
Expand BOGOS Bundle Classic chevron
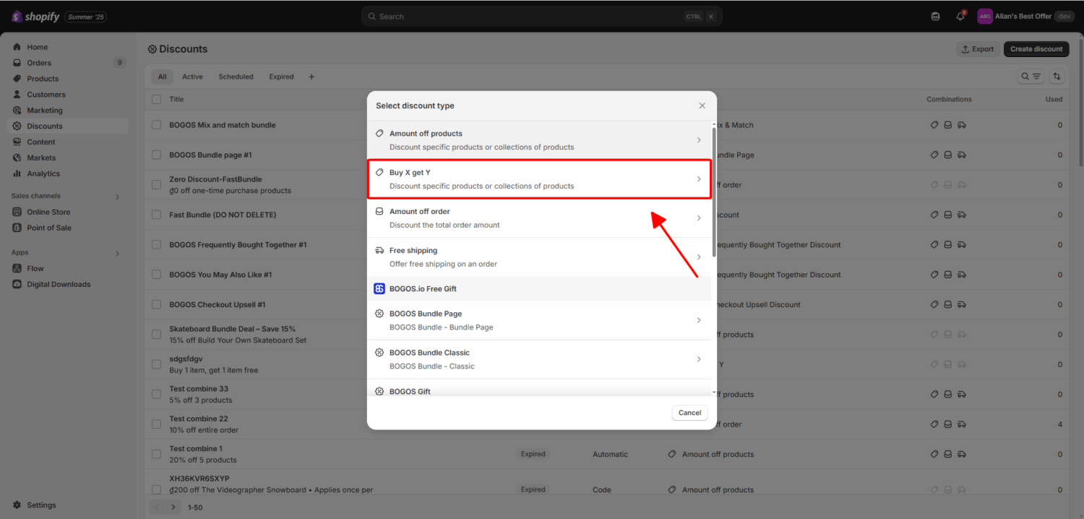699,359
